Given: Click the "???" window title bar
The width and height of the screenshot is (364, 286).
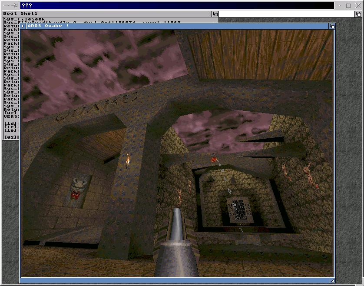Looking at the screenshot, I should 174,6.
